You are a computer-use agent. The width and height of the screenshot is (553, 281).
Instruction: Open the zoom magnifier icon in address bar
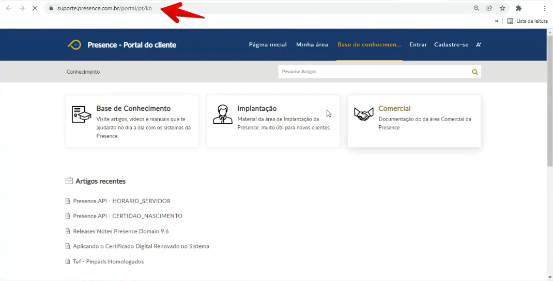[x=476, y=8]
